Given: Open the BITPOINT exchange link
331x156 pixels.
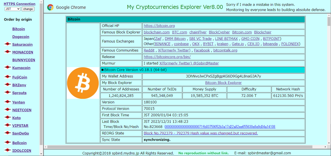Looking at the screenshot, I should click(x=271, y=39).
